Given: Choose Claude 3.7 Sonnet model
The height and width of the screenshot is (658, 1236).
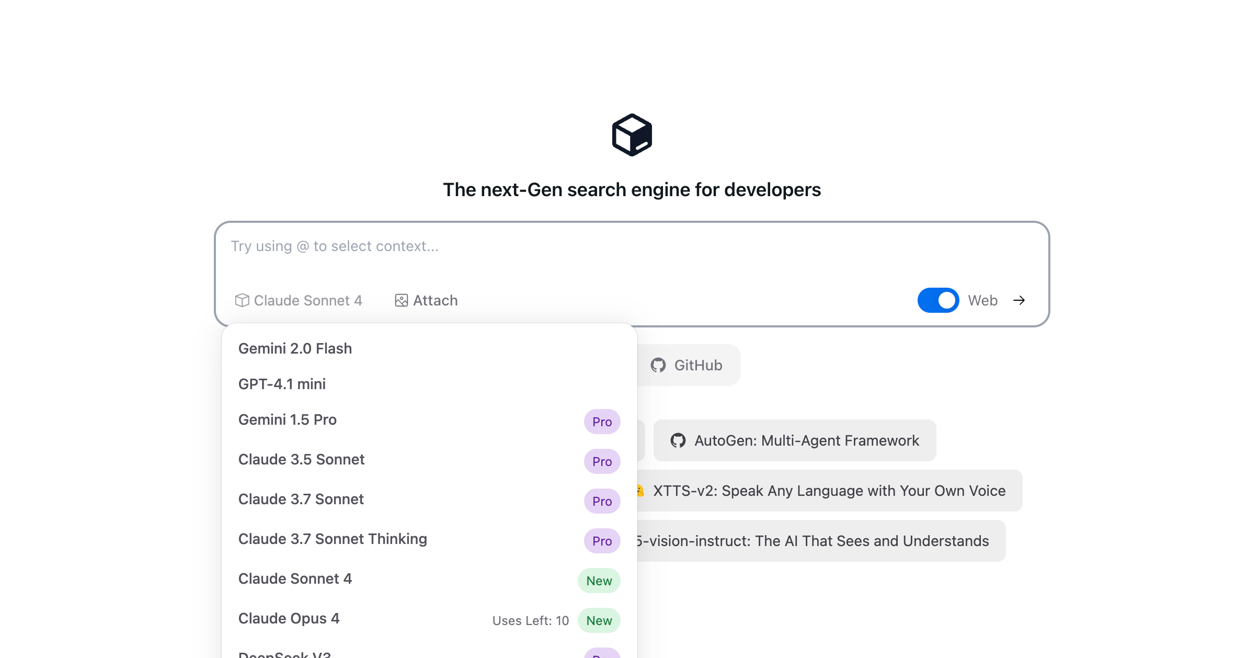Looking at the screenshot, I should coord(429,500).
